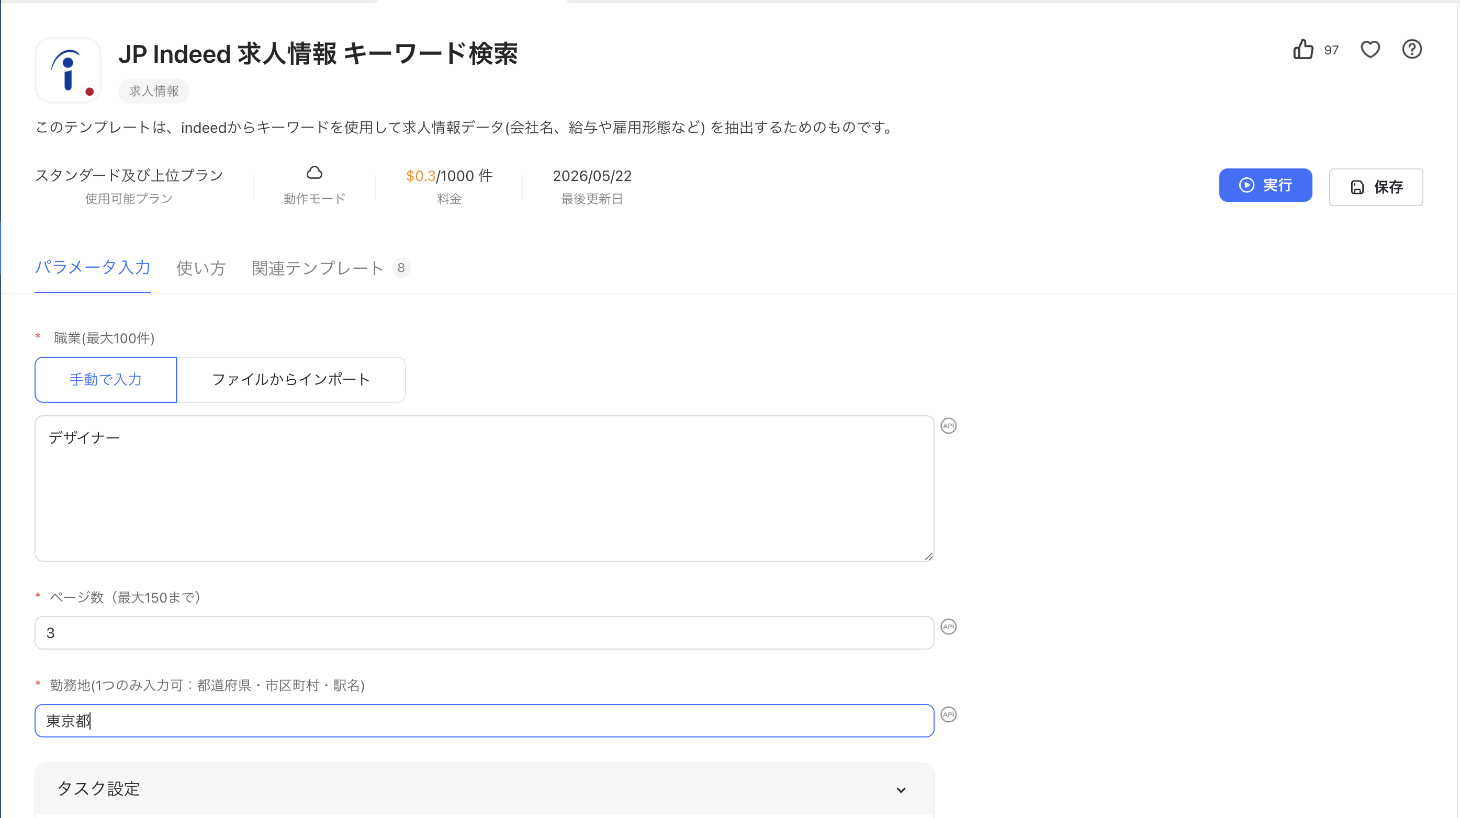Click the 2026/05/22 last updated date

[x=592, y=176]
